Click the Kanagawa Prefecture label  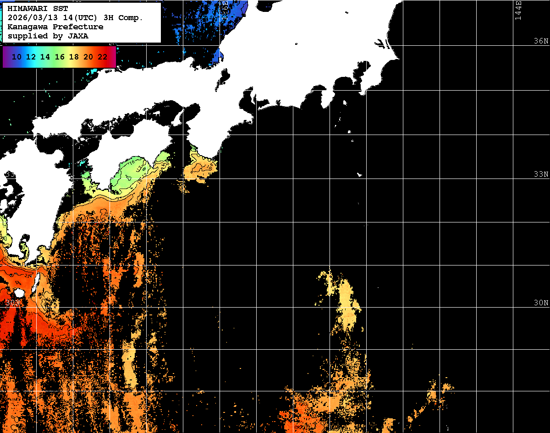[x=55, y=27]
